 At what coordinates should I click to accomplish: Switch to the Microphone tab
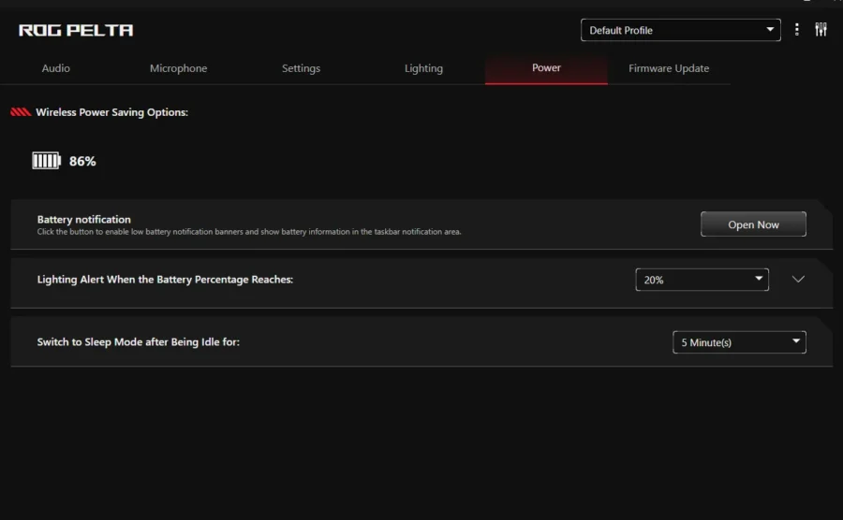click(x=179, y=68)
